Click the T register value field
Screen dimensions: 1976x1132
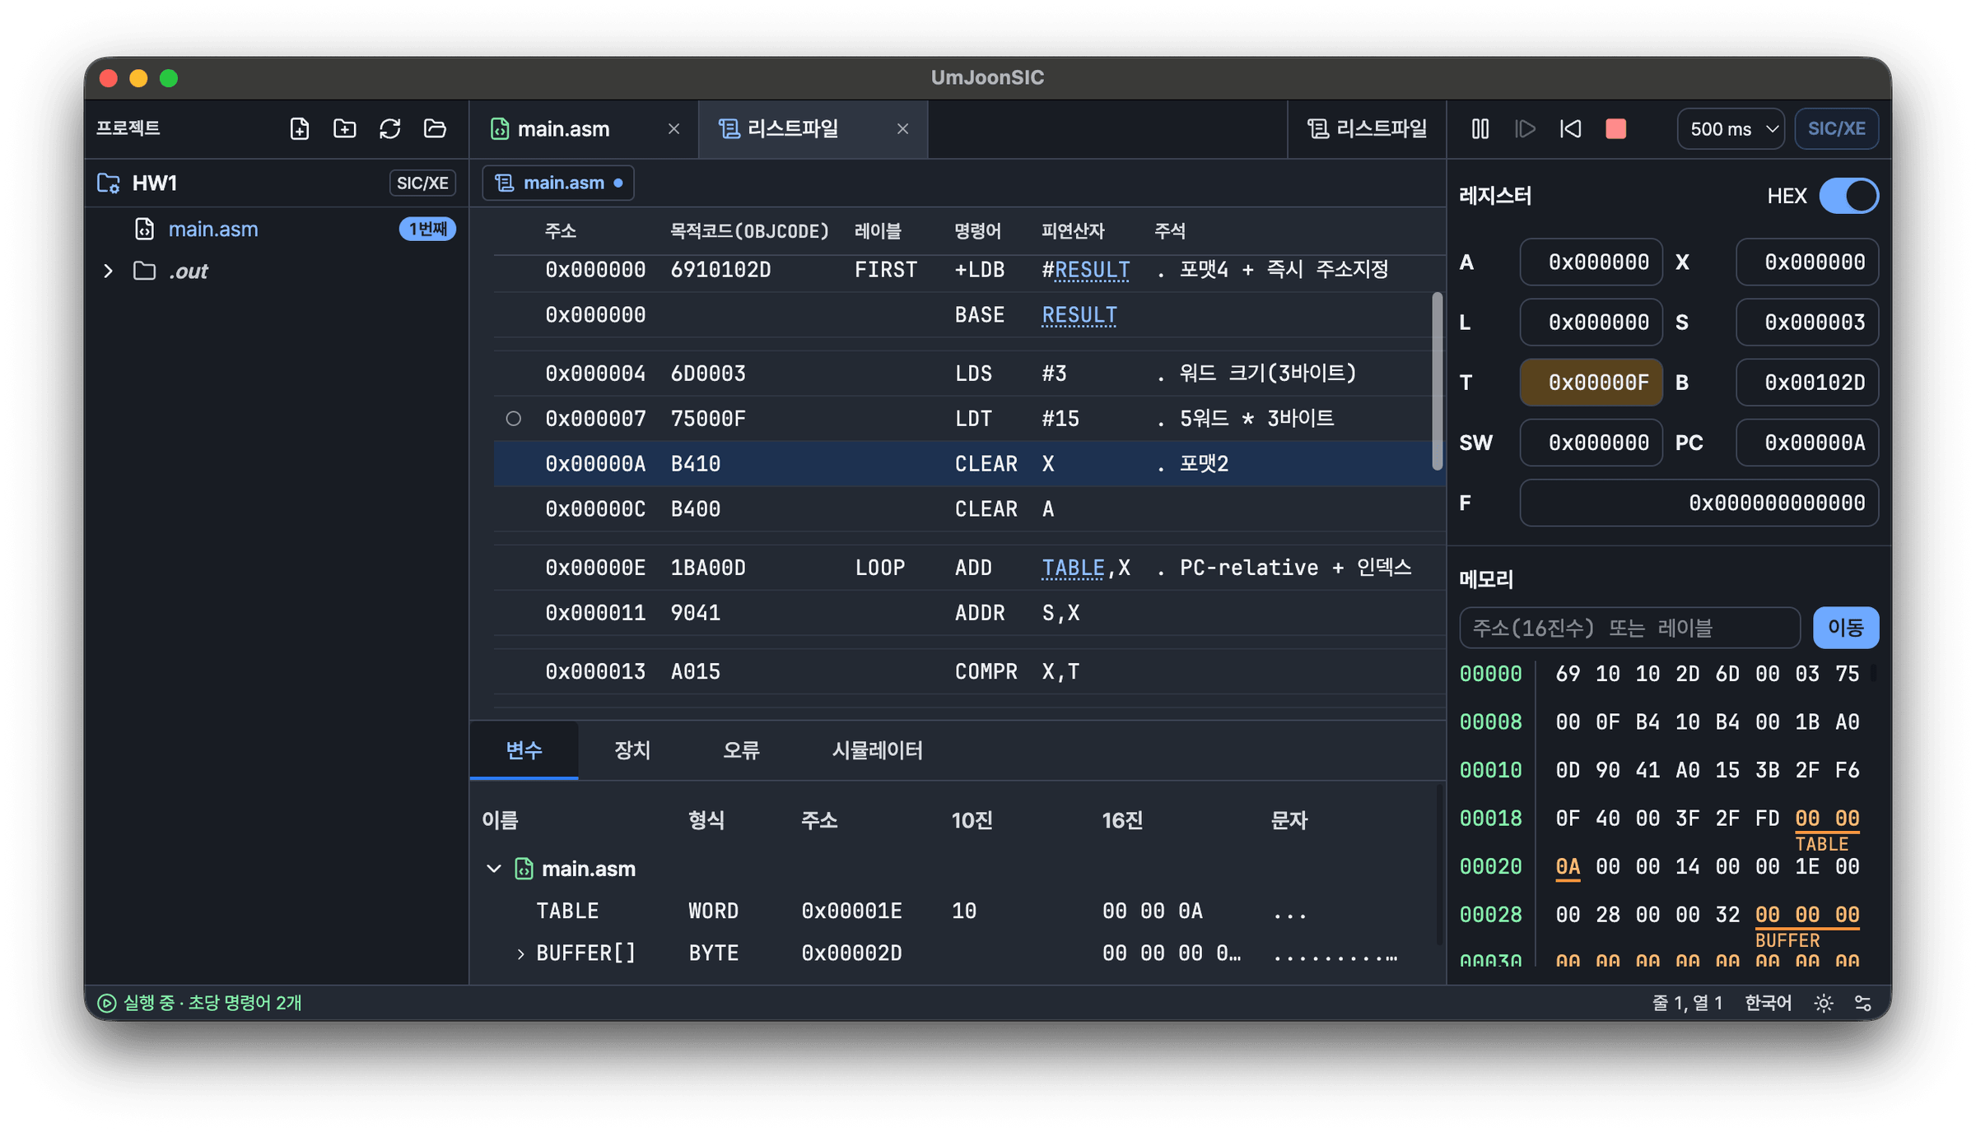click(1591, 383)
